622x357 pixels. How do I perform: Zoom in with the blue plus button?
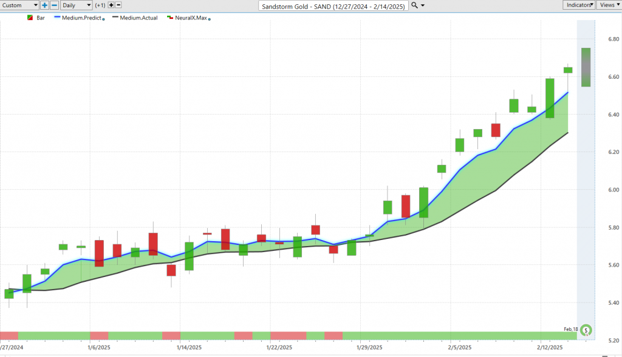tap(44, 5)
